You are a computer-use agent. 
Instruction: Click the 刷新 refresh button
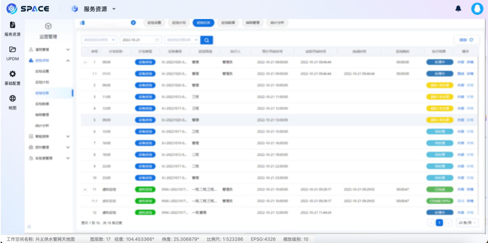coord(466,40)
